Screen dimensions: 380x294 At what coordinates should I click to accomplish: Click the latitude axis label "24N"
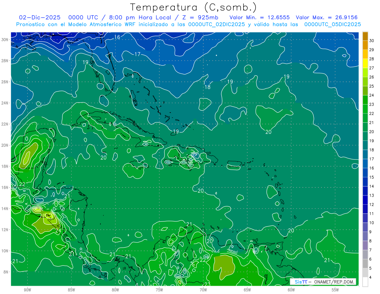click(x=5, y=103)
